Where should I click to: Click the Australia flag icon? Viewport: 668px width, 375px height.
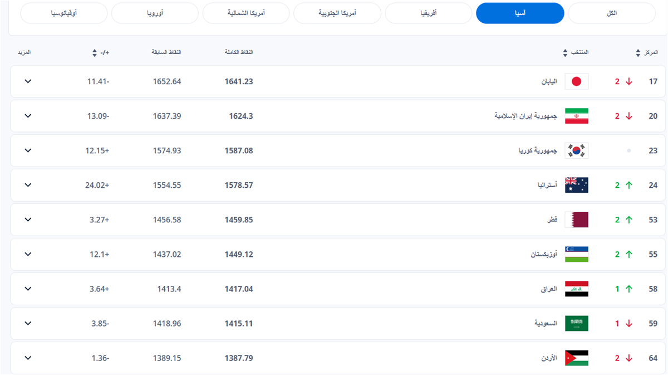pyautogui.click(x=576, y=185)
